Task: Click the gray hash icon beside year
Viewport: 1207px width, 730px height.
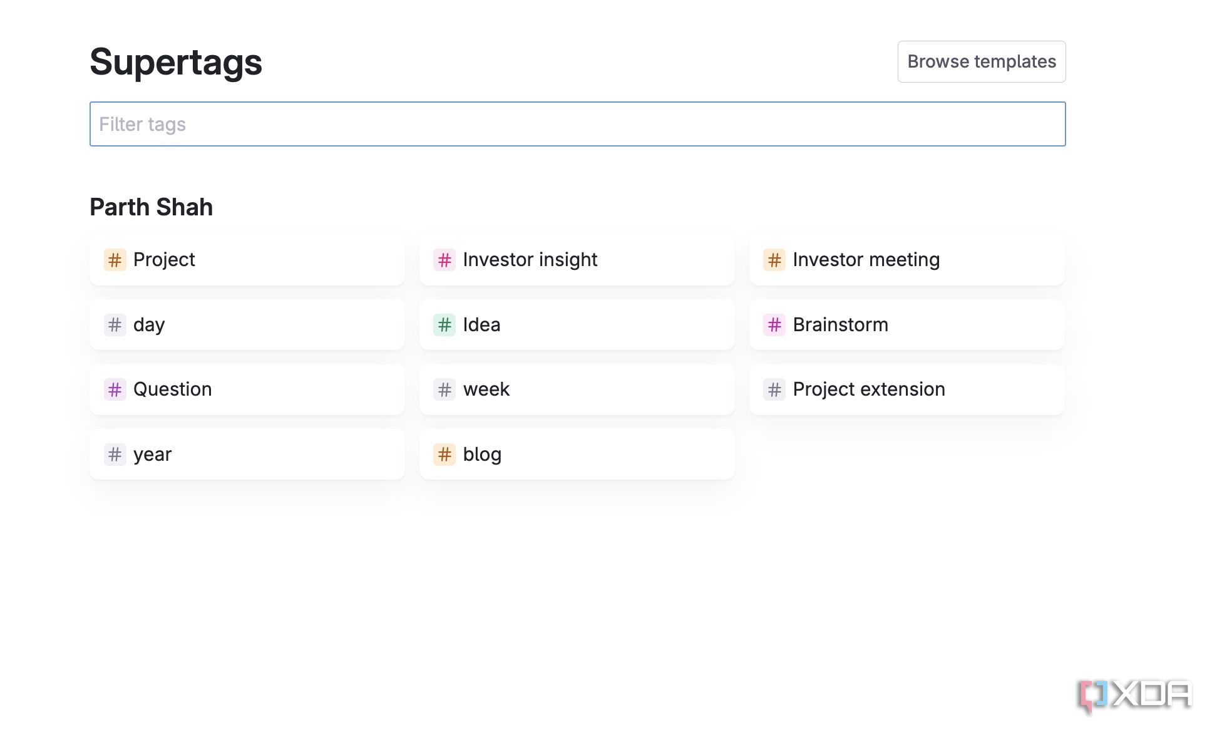Action: point(115,455)
